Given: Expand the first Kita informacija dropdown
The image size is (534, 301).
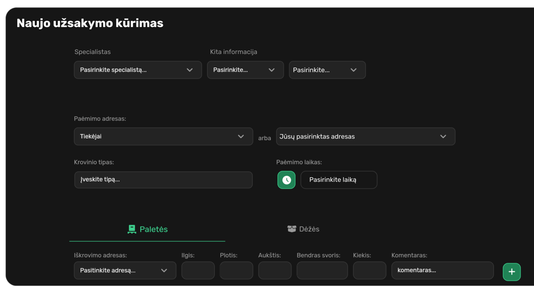Looking at the screenshot, I should [245, 70].
